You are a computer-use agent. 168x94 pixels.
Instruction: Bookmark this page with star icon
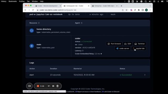click(127, 10)
